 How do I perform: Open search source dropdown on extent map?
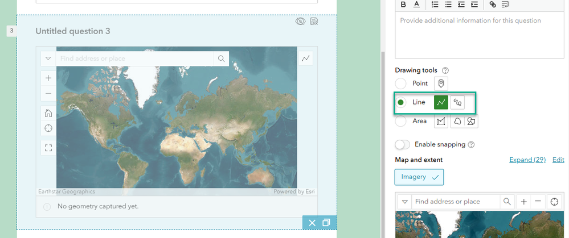(x=405, y=202)
